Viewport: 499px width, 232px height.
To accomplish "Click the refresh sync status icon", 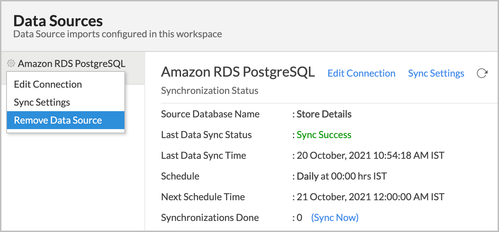I will (x=482, y=73).
